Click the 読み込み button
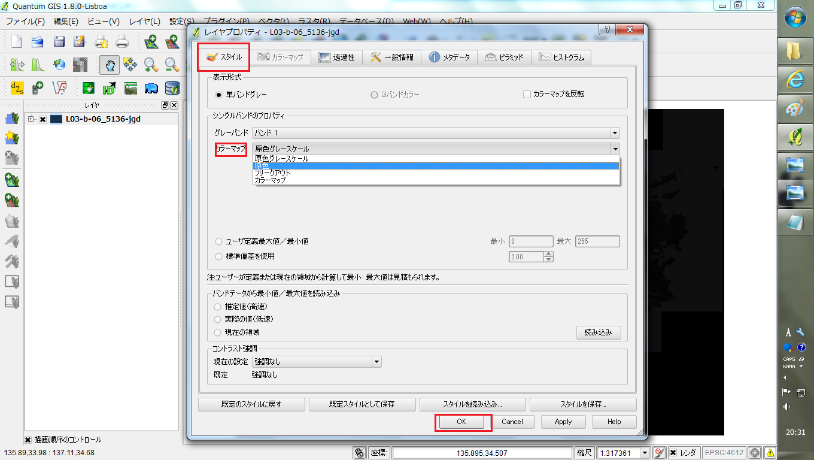 (x=599, y=332)
